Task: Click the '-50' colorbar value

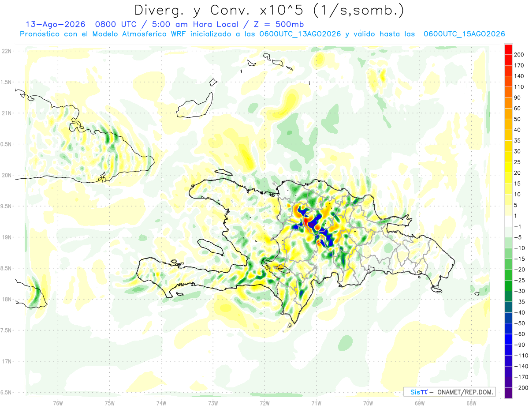Action: [520, 323]
